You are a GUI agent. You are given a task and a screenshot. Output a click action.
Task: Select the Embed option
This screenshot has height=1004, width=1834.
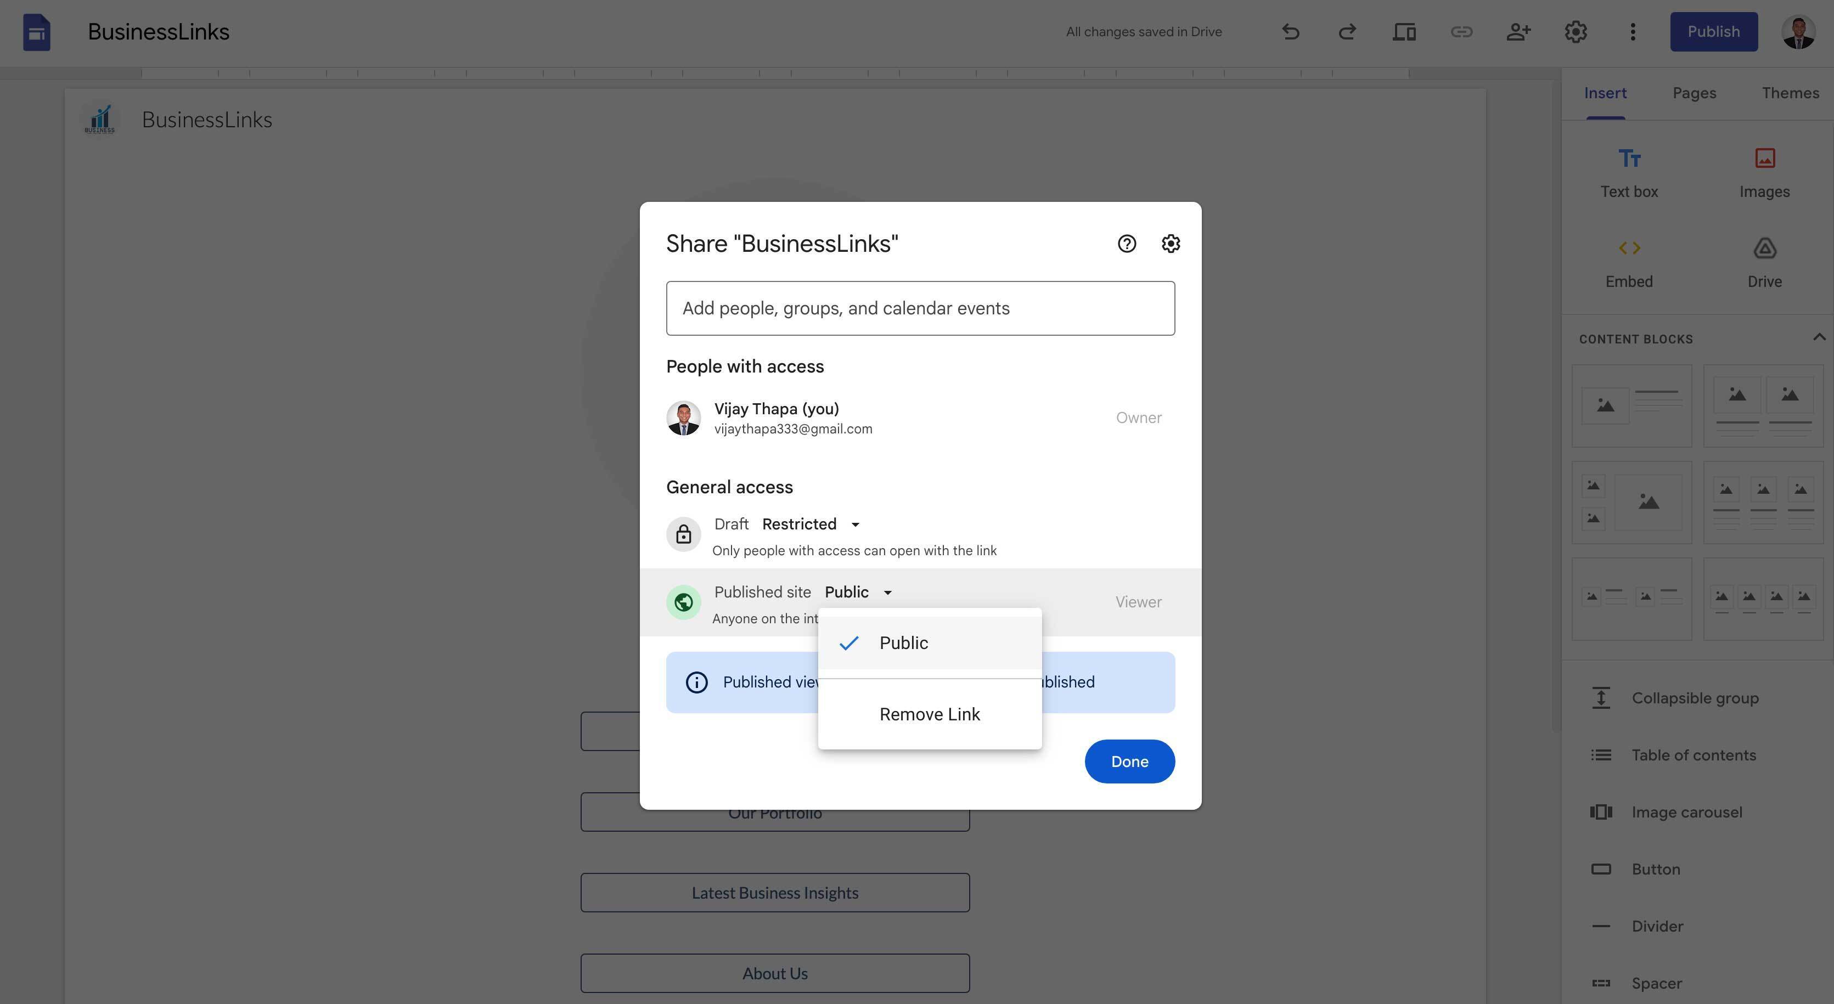coord(1629,263)
